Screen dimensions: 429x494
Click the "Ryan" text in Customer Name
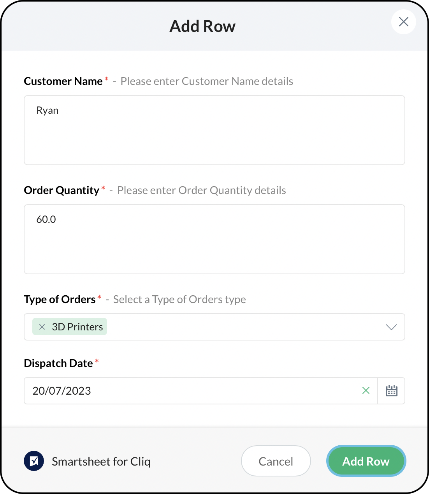tap(47, 110)
